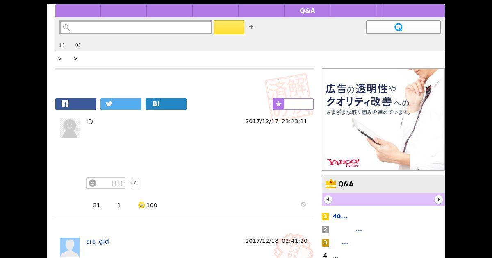This screenshot has width=492, height=258.
Task: Open the blue avatar of srs_gid
Action: point(70,247)
